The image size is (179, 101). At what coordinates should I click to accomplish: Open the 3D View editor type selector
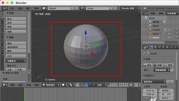(5, 85)
